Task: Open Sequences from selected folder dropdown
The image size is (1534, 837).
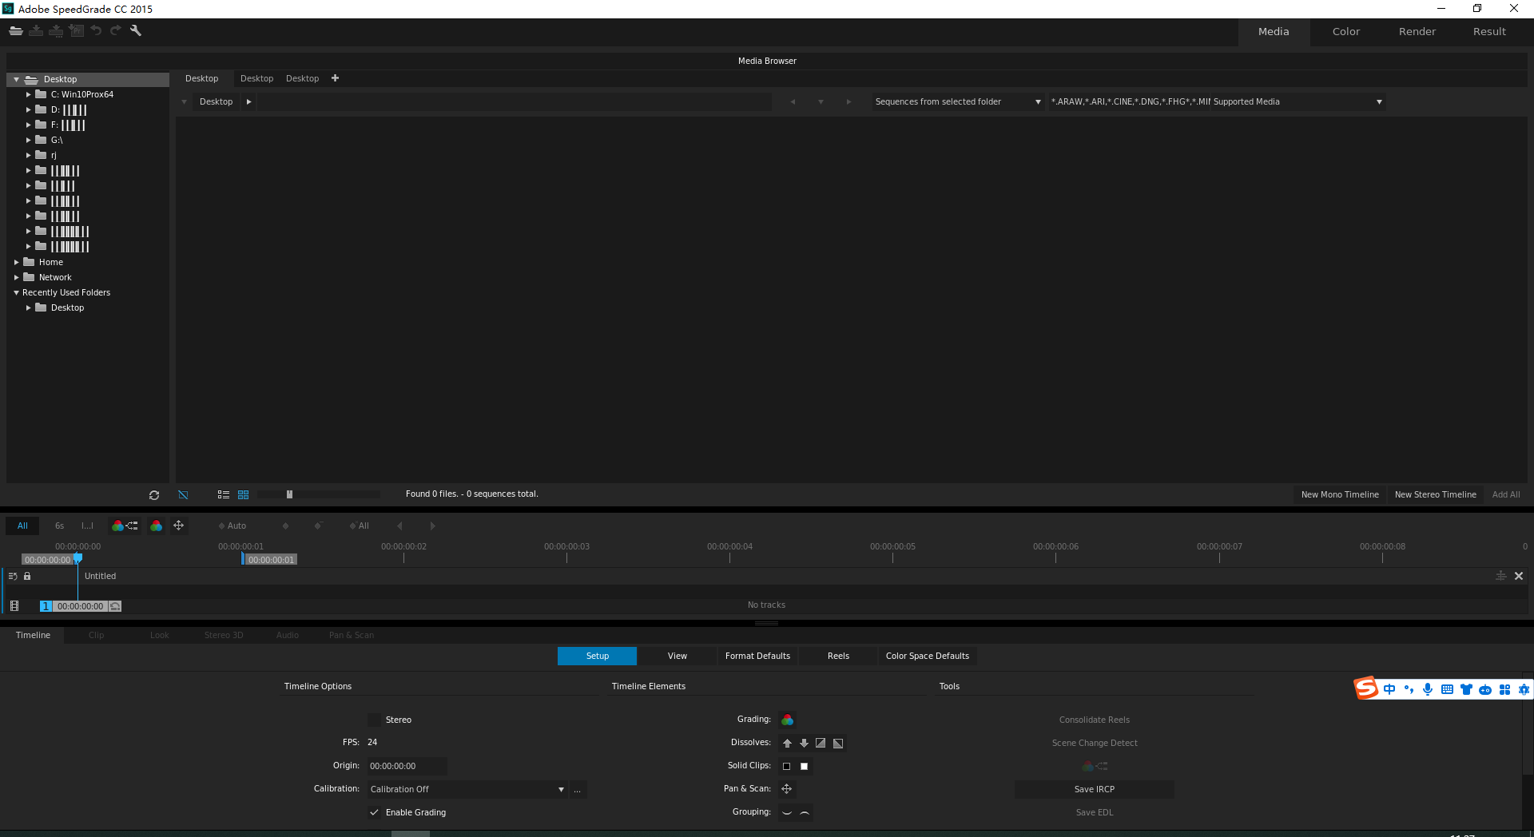Action: tap(957, 101)
